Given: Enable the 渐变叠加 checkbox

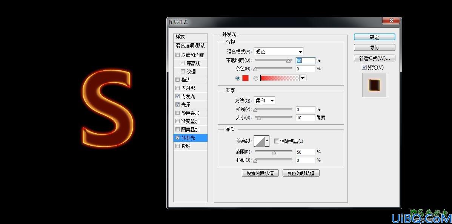Looking at the screenshot, I should pyautogui.click(x=177, y=121).
